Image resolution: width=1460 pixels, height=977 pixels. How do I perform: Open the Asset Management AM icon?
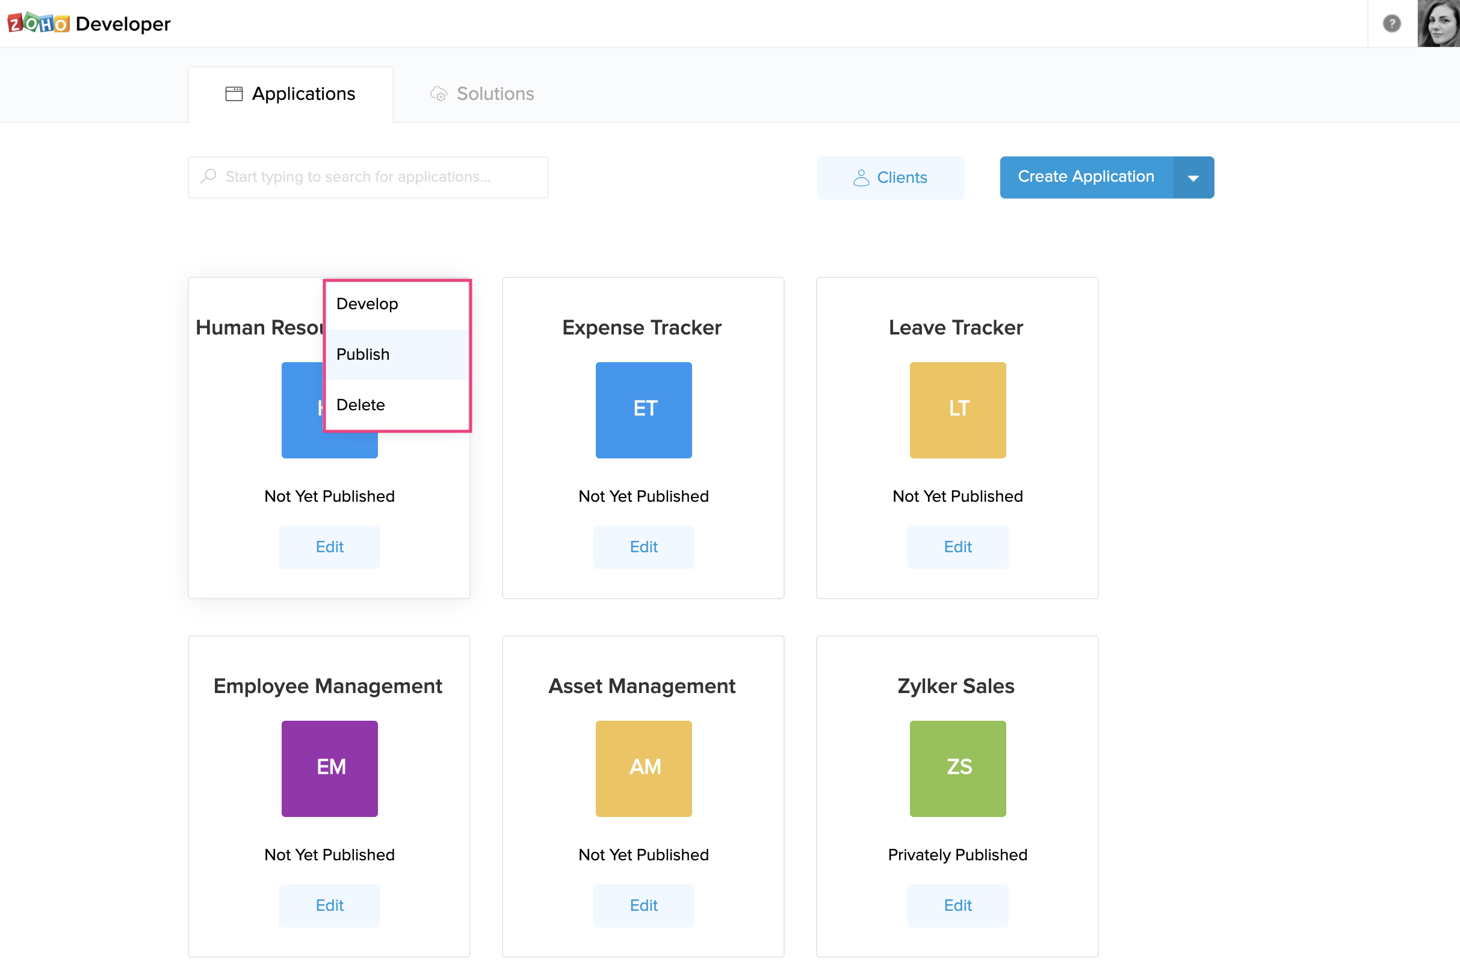tap(643, 768)
